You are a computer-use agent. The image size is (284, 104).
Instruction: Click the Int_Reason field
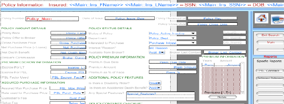tap(189, 48)
